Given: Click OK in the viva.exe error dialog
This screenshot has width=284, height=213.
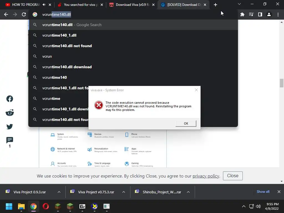Looking at the screenshot, I should click(x=186, y=123).
